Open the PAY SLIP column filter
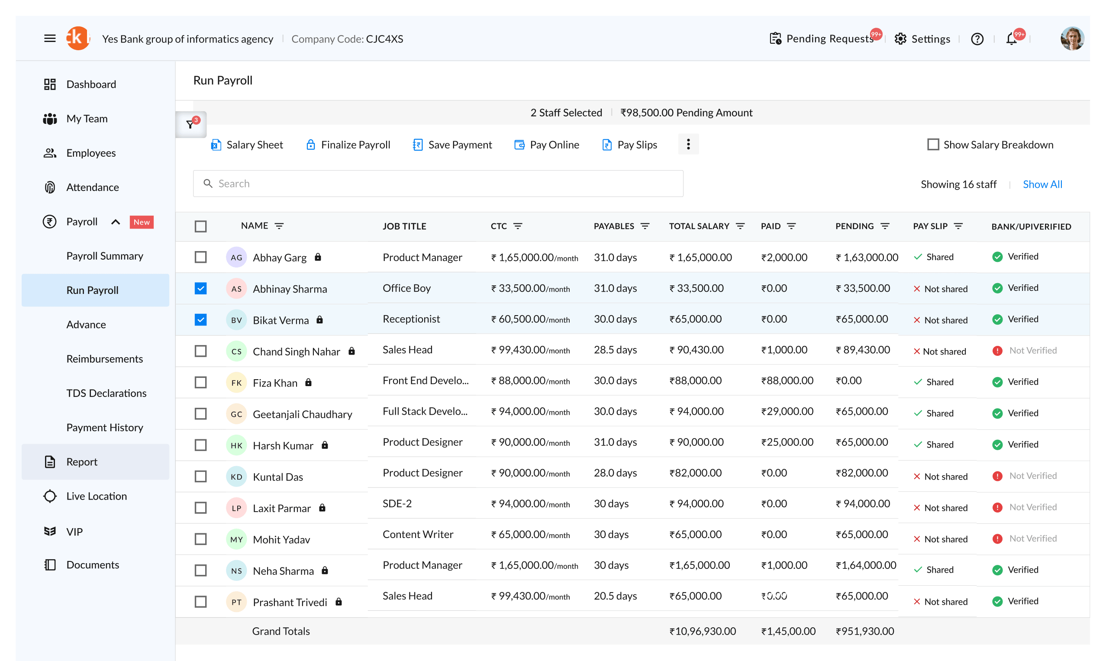1106x661 pixels. click(958, 226)
